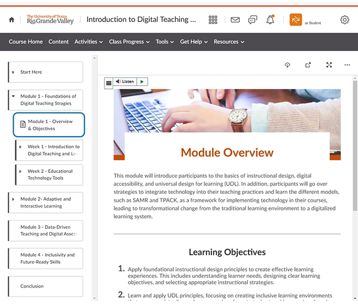Screen dimensions: 358x308
Task: Click the orange role switch icon
Action: click(295, 20)
